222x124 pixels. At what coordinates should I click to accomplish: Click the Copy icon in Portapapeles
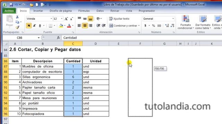click(17, 22)
